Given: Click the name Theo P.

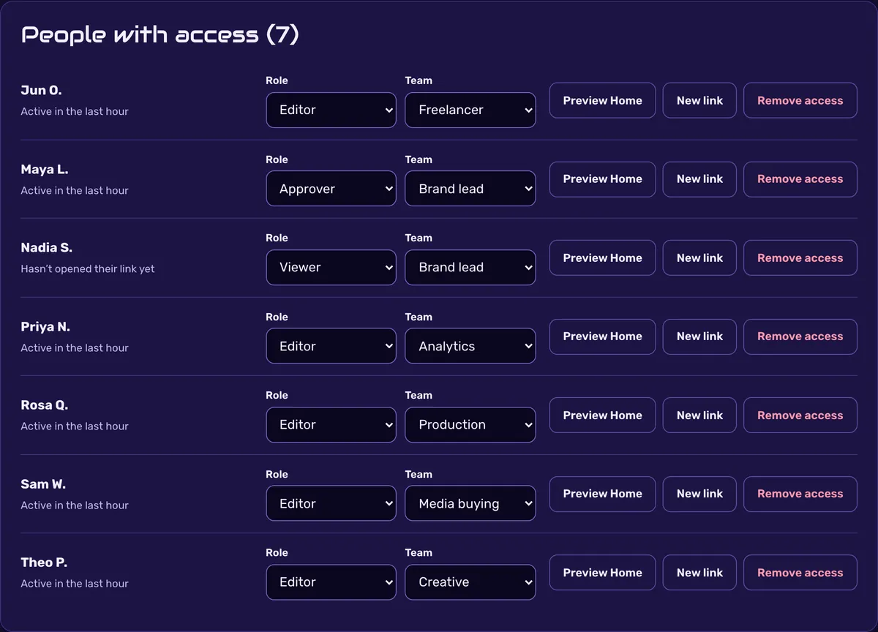Looking at the screenshot, I should click(x=43, y=563).
